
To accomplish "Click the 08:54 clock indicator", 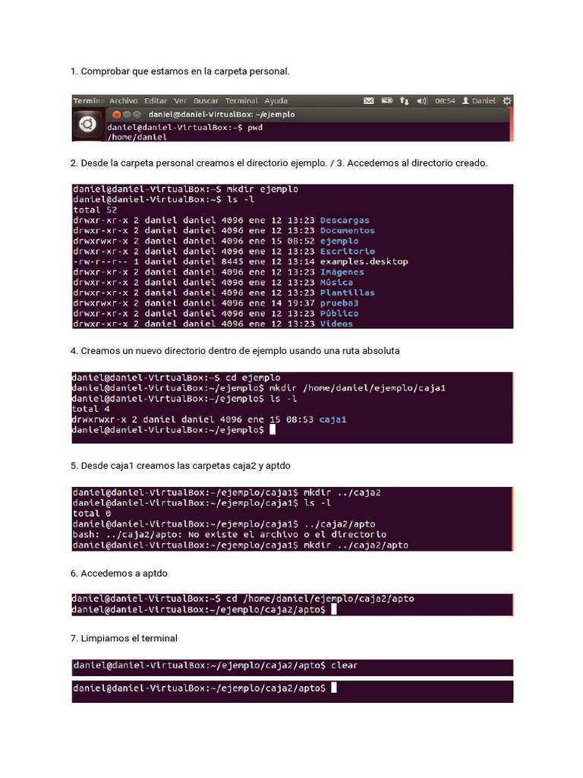I will [445, 101].
